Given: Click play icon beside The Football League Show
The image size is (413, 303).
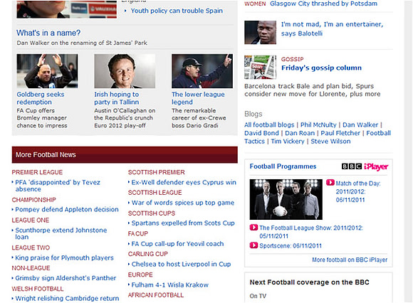Looking at the screenshot, I should (x=253, y=228).
